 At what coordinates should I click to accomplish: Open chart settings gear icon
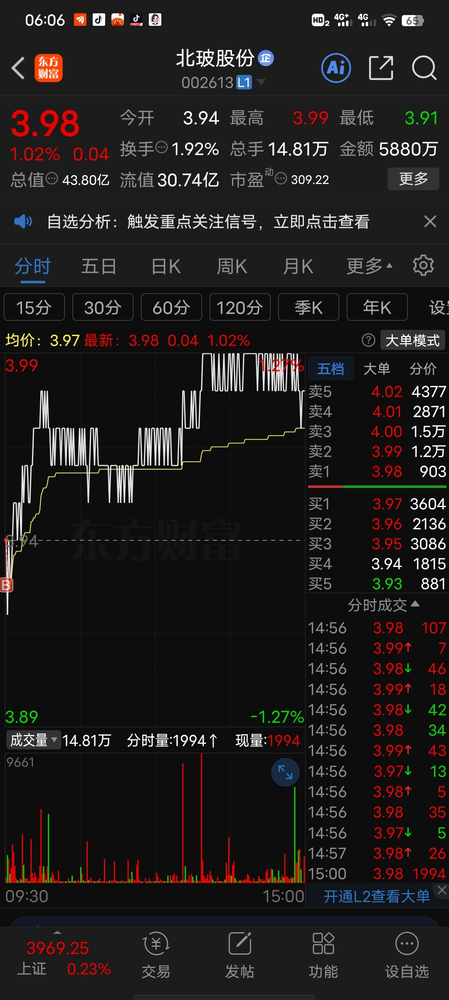point(423,265)
